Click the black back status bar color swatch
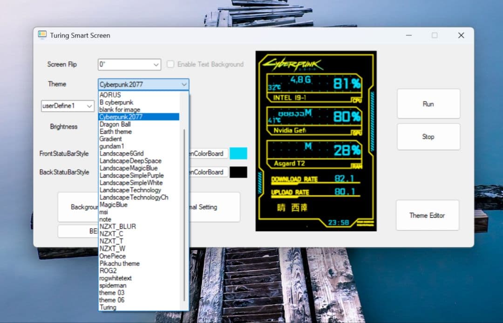Viewport: 503px width, 323px height. point(238,172)
